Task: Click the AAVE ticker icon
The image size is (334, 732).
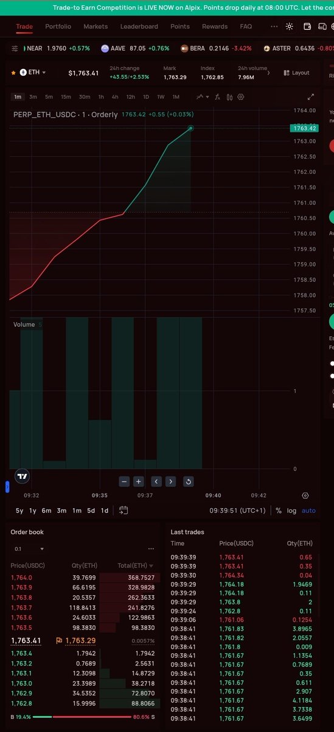Action: click(105, 48)
